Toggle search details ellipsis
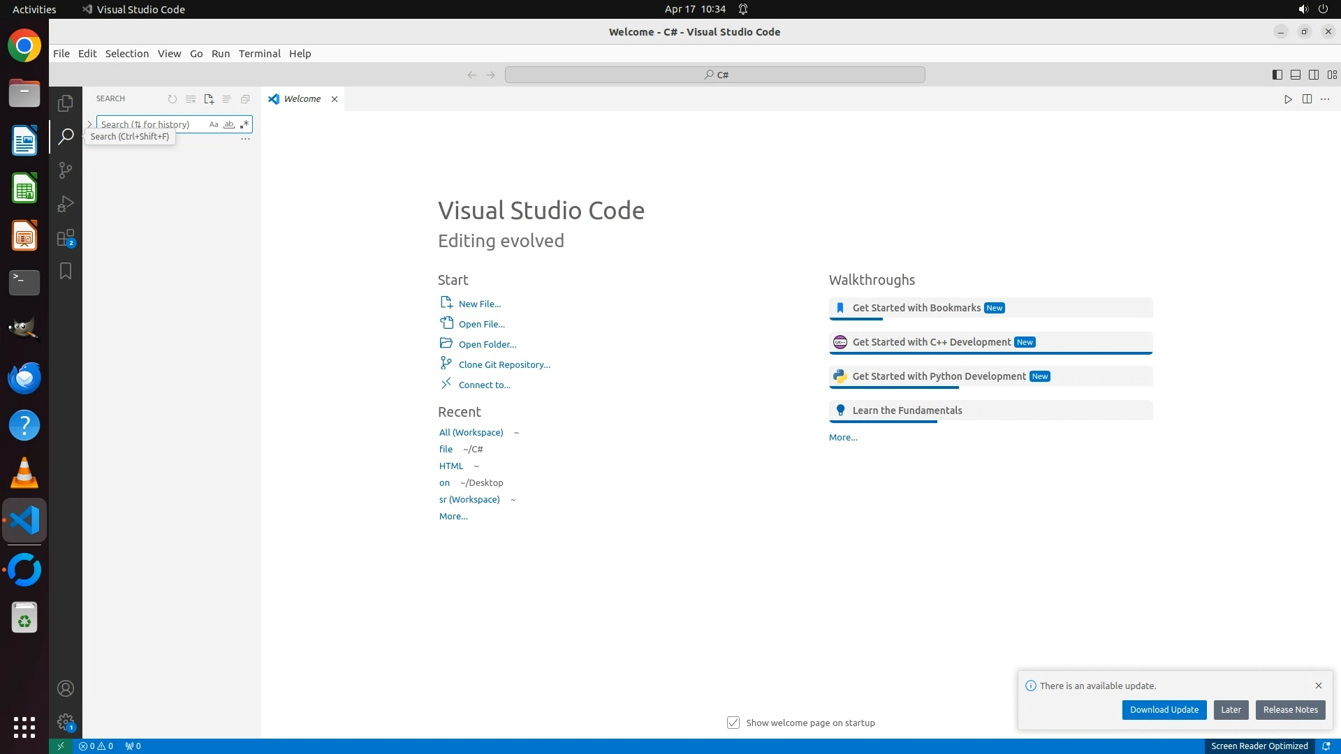This screenshot has width=1341, height=754. (x=245, y=139)
